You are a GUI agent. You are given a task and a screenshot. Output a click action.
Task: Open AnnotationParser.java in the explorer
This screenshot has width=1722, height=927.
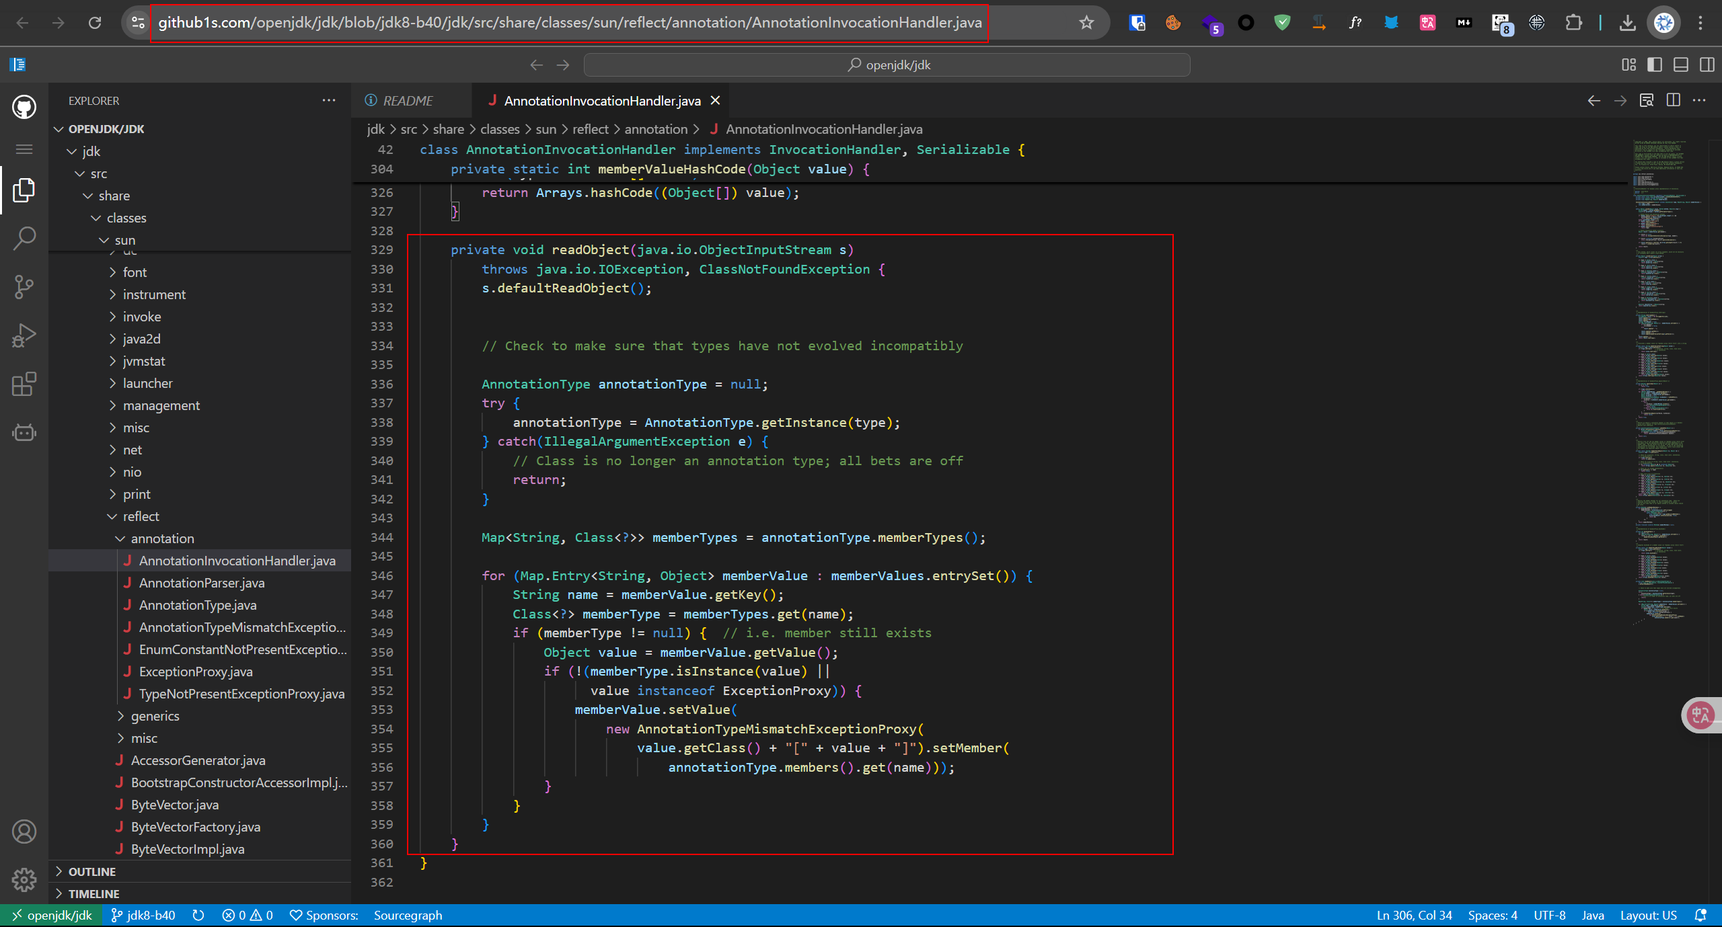tap(202, 583)
